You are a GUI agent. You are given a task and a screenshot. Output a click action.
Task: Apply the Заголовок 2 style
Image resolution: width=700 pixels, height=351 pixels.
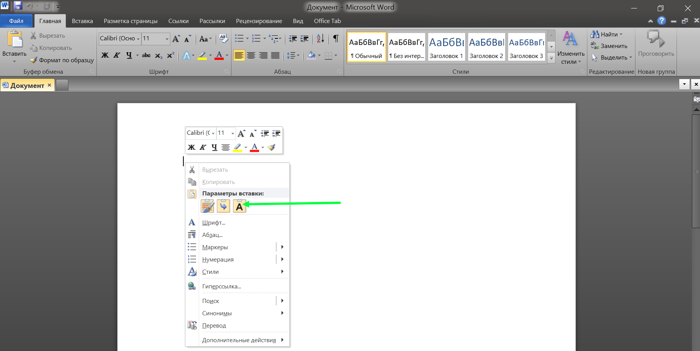tap(486, 47)
